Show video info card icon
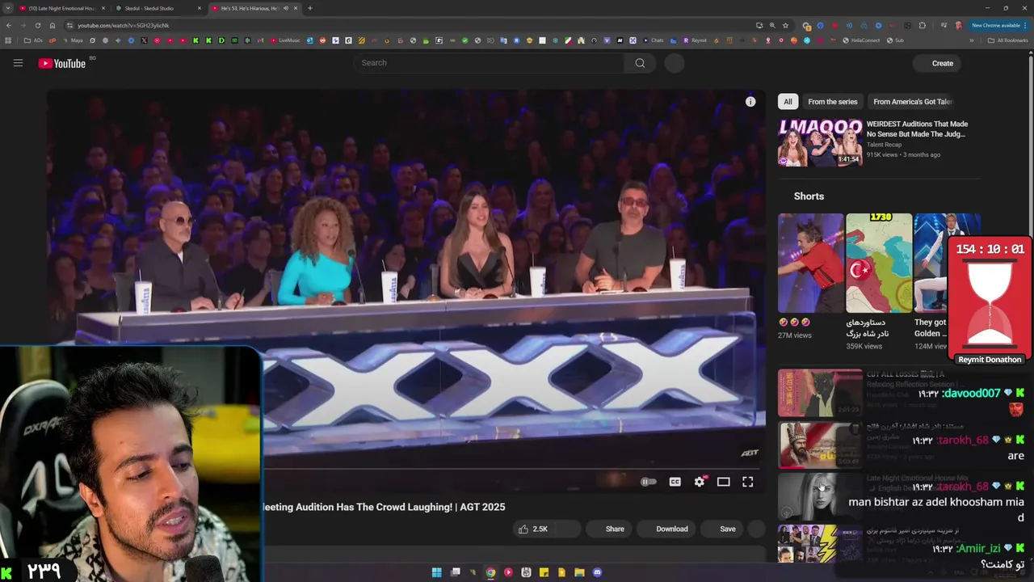This screenshot has height=582, width=1034. click(750, 101)
